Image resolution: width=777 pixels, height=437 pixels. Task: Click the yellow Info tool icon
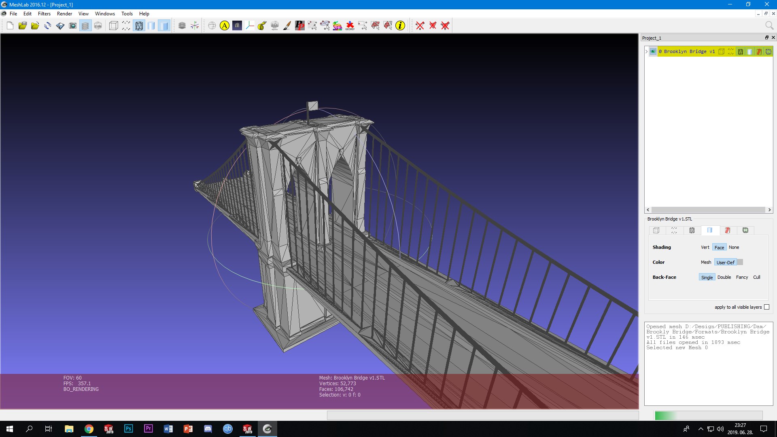(x=400, y=26)
